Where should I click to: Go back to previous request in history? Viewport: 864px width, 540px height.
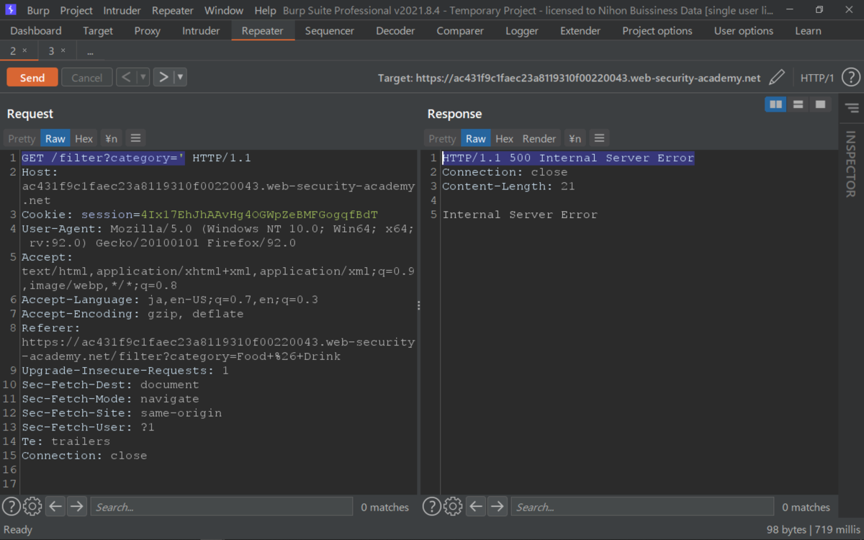coord(126,77)
